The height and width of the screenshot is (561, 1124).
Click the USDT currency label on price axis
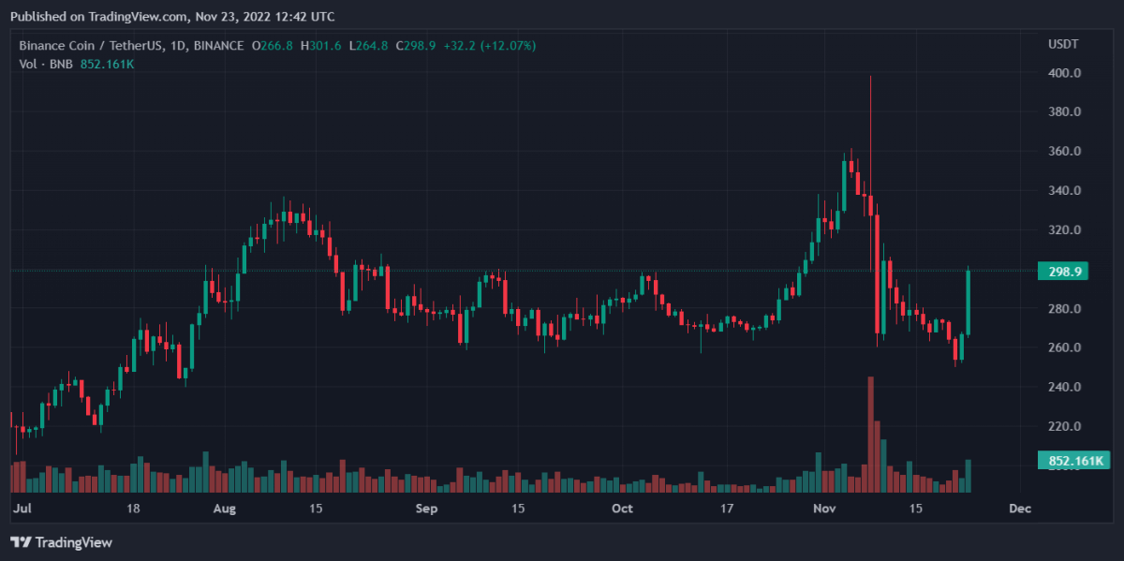[1063, 45]
